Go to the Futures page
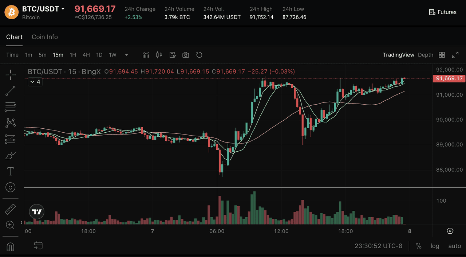The width and height of the screenshot is (466, 257). [x=442, y=12]
